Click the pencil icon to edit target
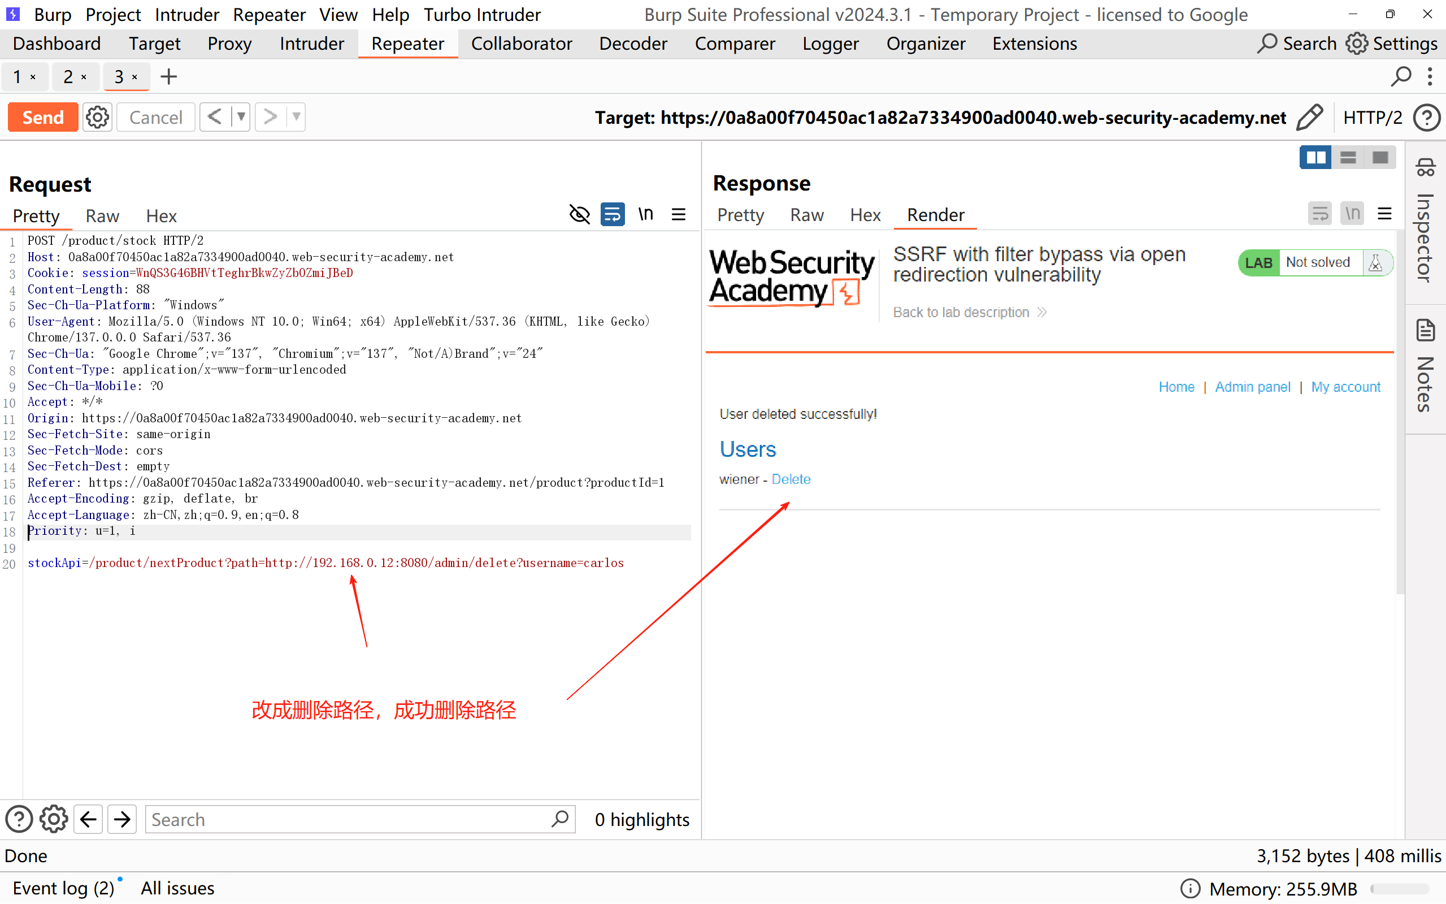The image size is (1446, 904). coord(1310,117)
